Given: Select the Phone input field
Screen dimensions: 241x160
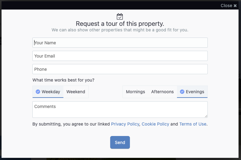Looking at the screenshot, I should pos(120,69).
